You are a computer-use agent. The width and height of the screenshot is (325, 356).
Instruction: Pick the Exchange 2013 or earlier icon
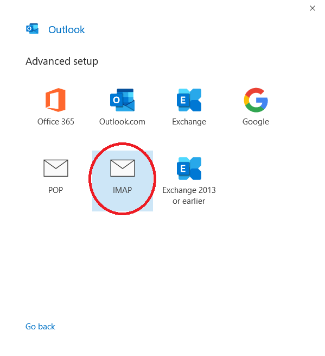pyautogui.click(x=189, y=168)
